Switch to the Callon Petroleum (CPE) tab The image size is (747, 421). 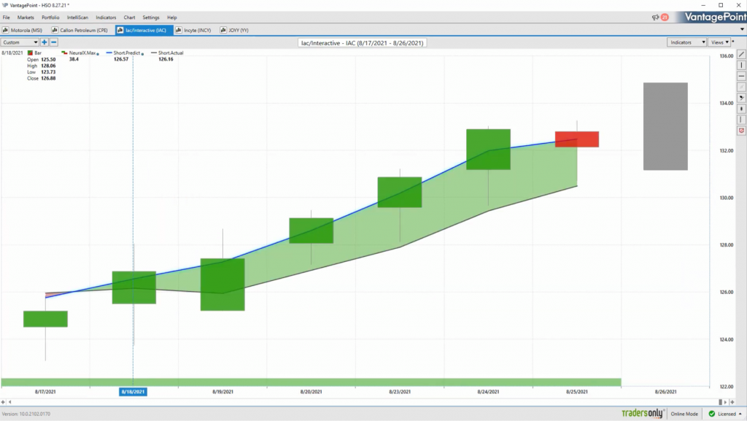(80, 30)
